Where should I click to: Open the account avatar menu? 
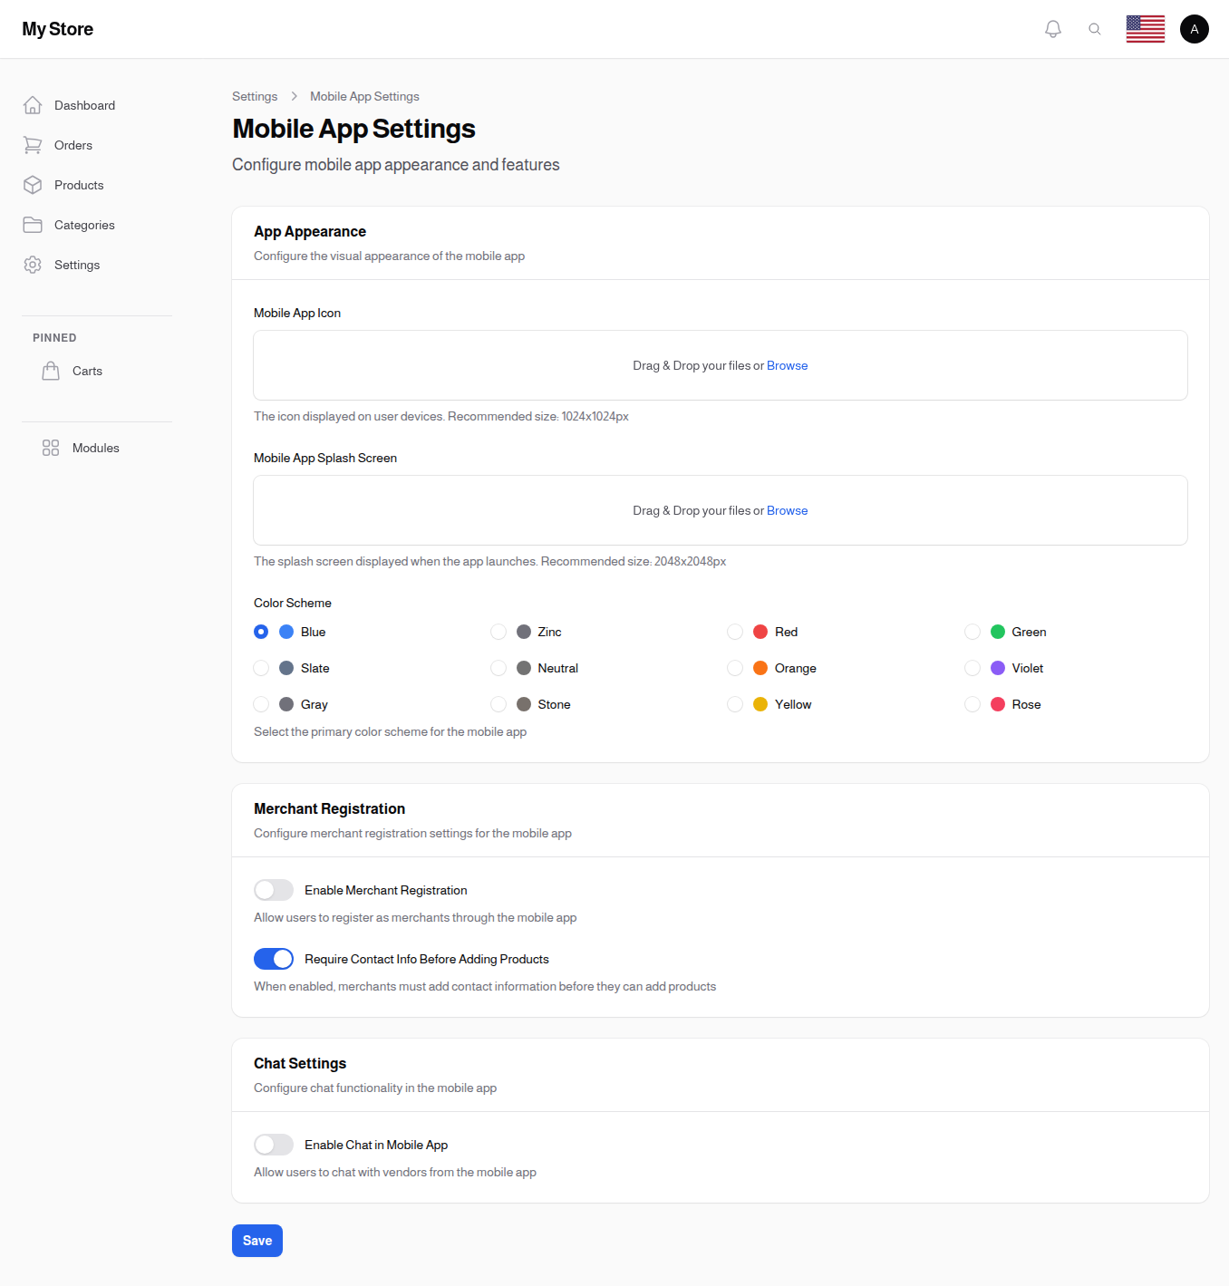tap(1194, 28)
